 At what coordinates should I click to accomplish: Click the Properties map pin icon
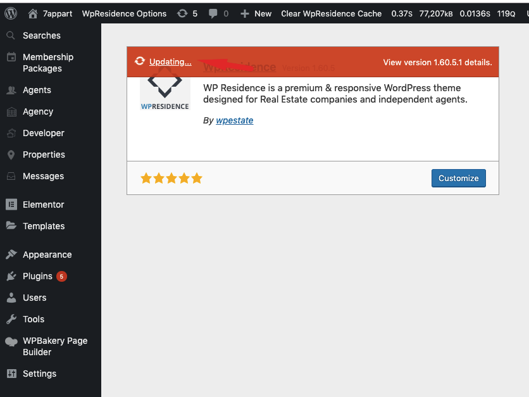[x=11, y=154]
